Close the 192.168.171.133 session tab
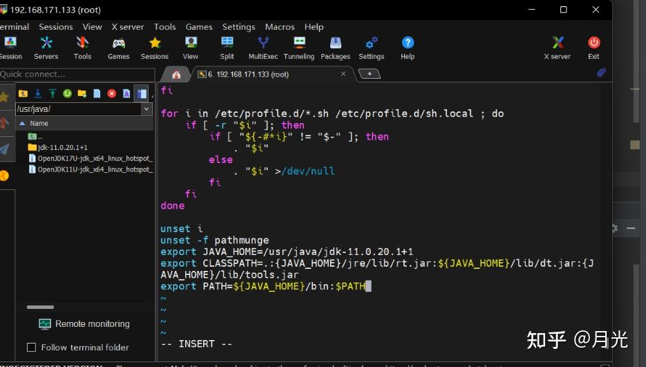 (x=343, y=74)
